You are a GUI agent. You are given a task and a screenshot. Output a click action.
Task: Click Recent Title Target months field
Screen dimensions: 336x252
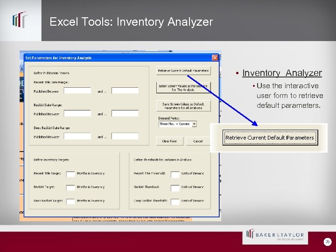pyautogui.click(x=70, y=174)
